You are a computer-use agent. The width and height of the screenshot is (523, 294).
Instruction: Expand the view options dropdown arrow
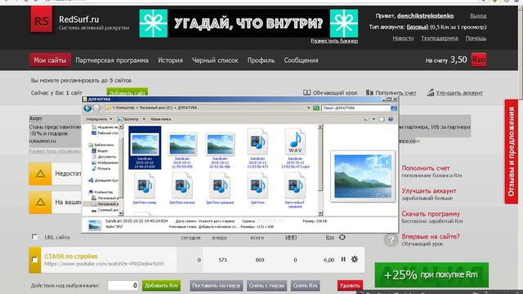coord(373,119)
